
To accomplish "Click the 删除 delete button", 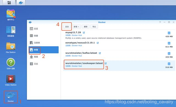I will click(x=86, y=27).
